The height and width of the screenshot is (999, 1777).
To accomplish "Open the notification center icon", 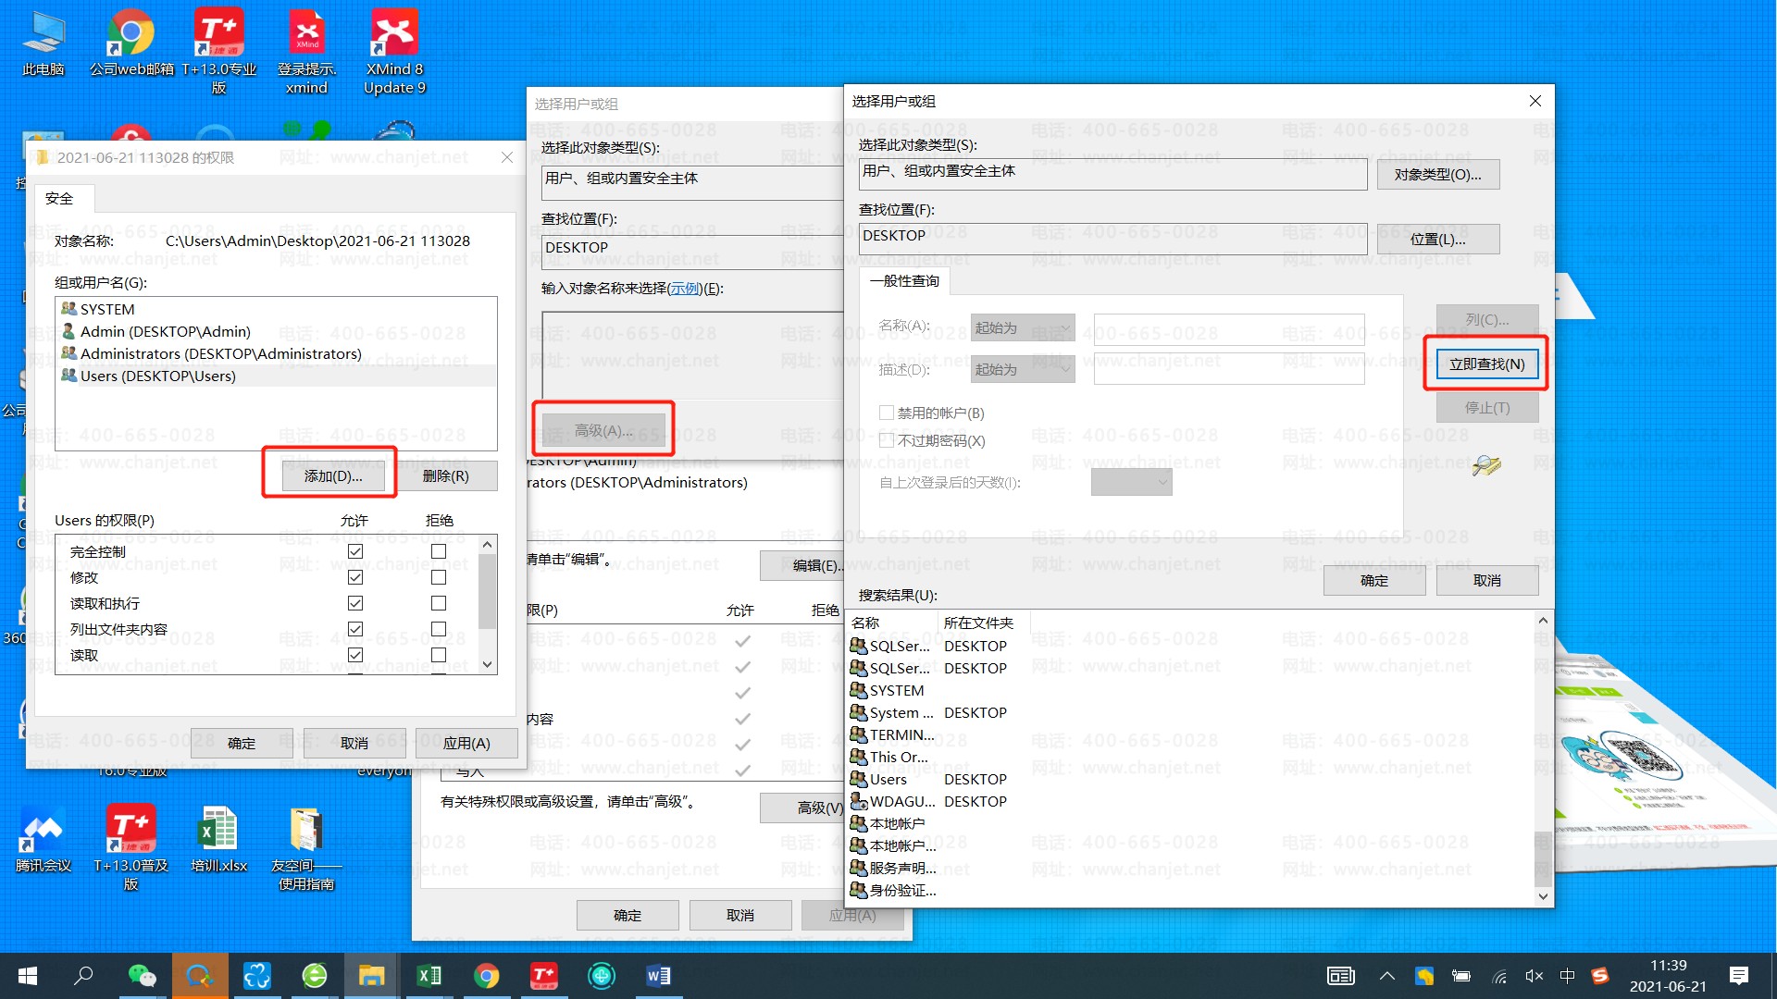I will 1739,976.
